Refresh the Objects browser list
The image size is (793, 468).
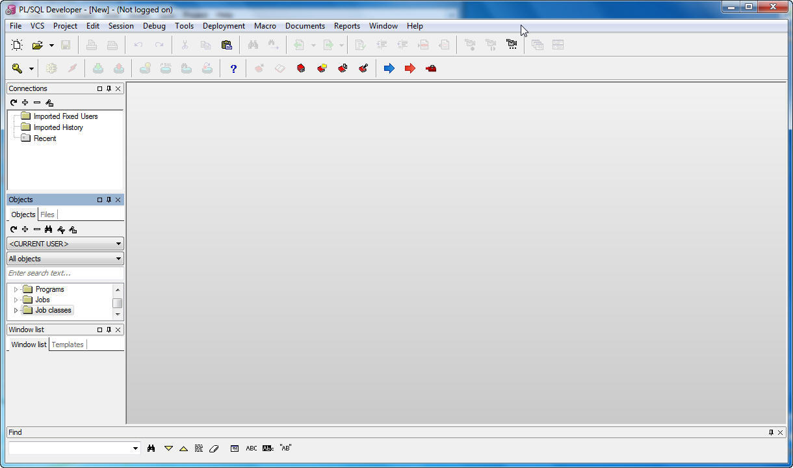click(13, 229)
